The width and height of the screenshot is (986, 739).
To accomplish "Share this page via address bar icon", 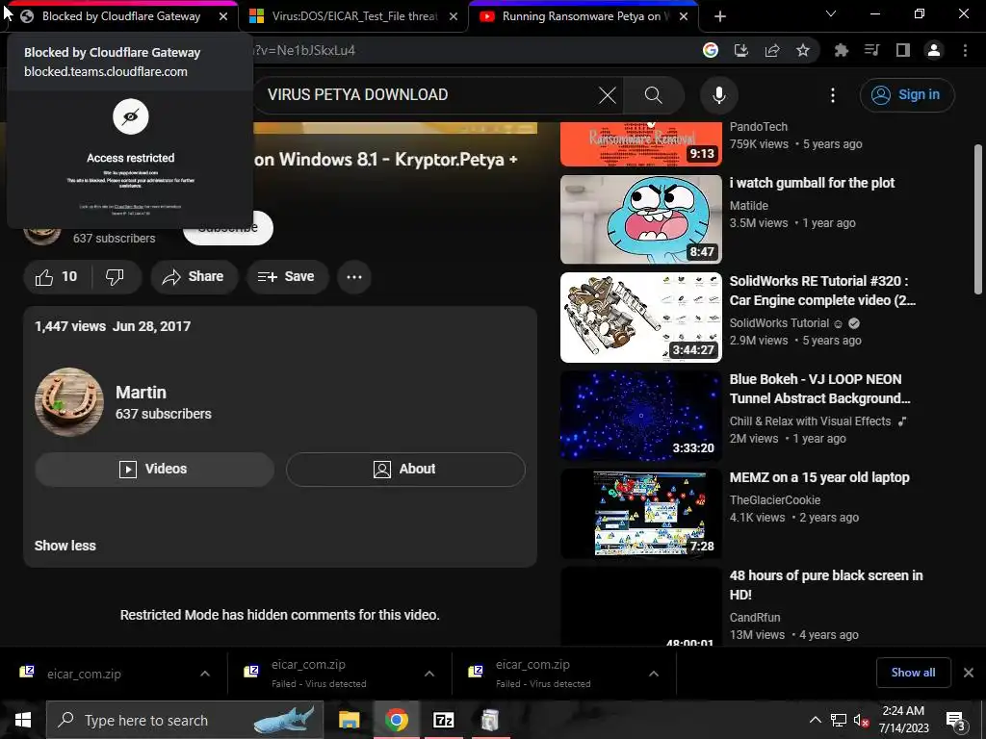I will click(x=772, y=50).
